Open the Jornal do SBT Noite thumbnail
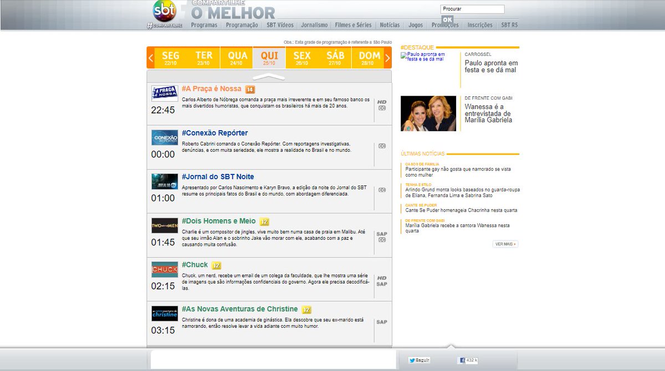The width and height of the screenshot is (665, 371). pyautogui.click(x=165, y=181)
